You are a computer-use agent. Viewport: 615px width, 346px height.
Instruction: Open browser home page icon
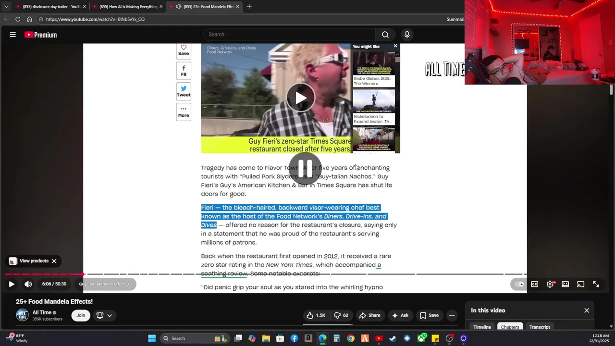(29, 19)
